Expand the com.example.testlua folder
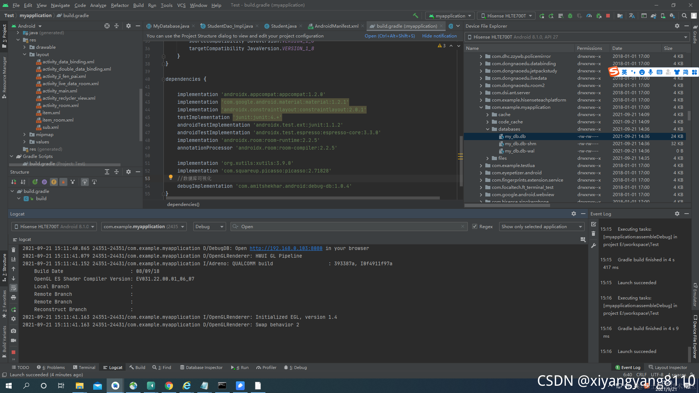 click(481, 166)
